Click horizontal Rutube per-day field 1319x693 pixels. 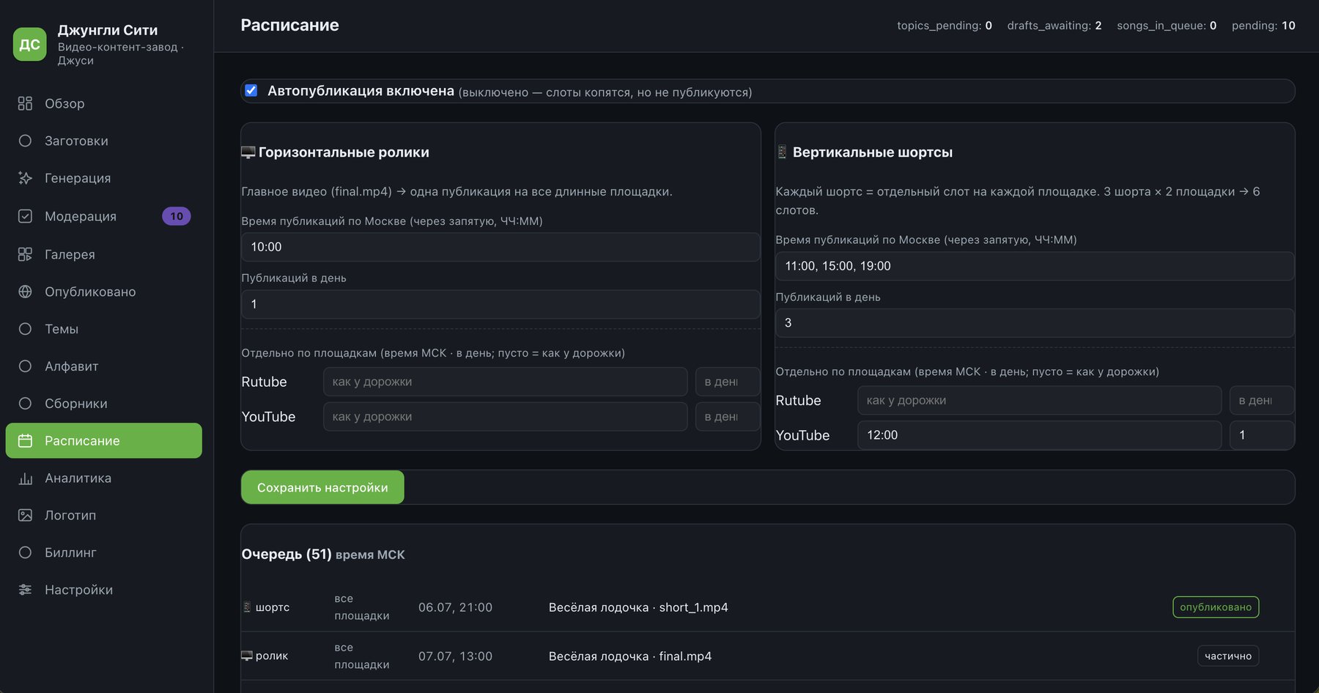728,382
